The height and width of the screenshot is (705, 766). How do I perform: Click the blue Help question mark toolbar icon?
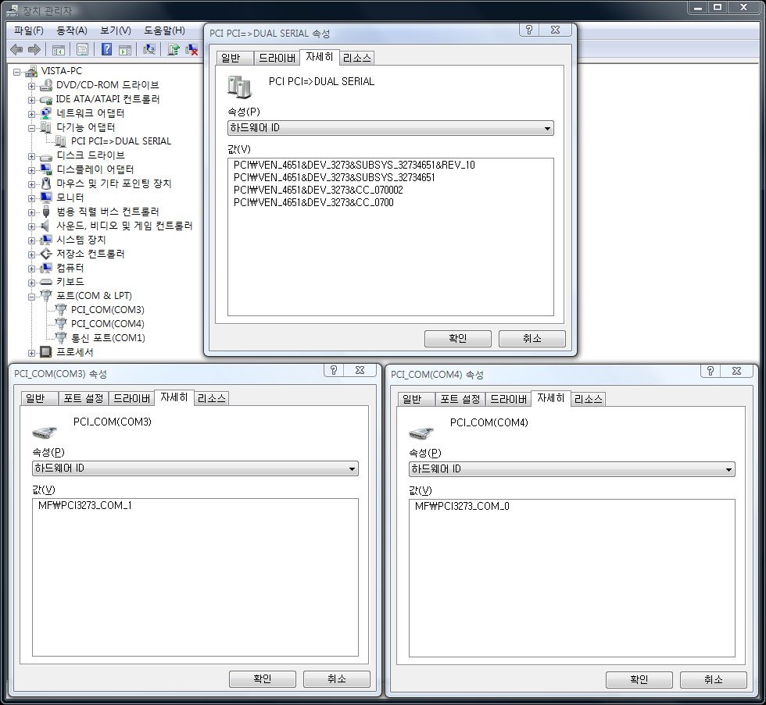(x=106, y=49)
